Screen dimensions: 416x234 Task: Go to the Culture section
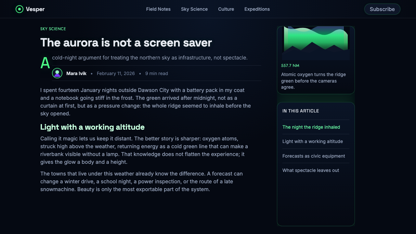[226, 9]
